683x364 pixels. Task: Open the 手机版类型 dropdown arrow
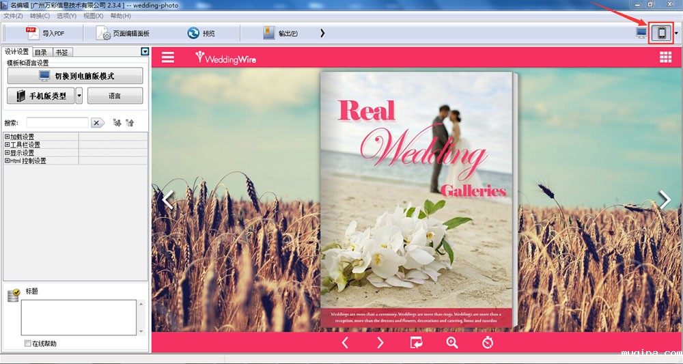pyautogui.click(x=79, y=96)
